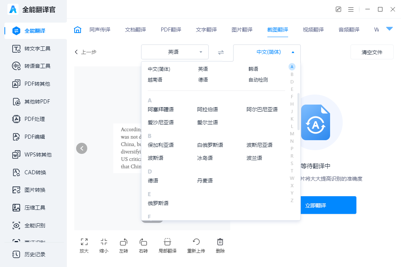Image resolution: width=401 pixels, height=267 pixels.
Task: Select 丹麦语 in language list
Action: [x=205, y=181]
